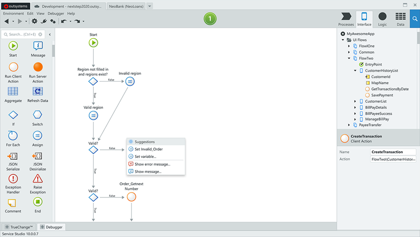This screenshot has height=237, width=420.
Task: Collapse the CustomerHistoryList node
Action: pos(355,71)
